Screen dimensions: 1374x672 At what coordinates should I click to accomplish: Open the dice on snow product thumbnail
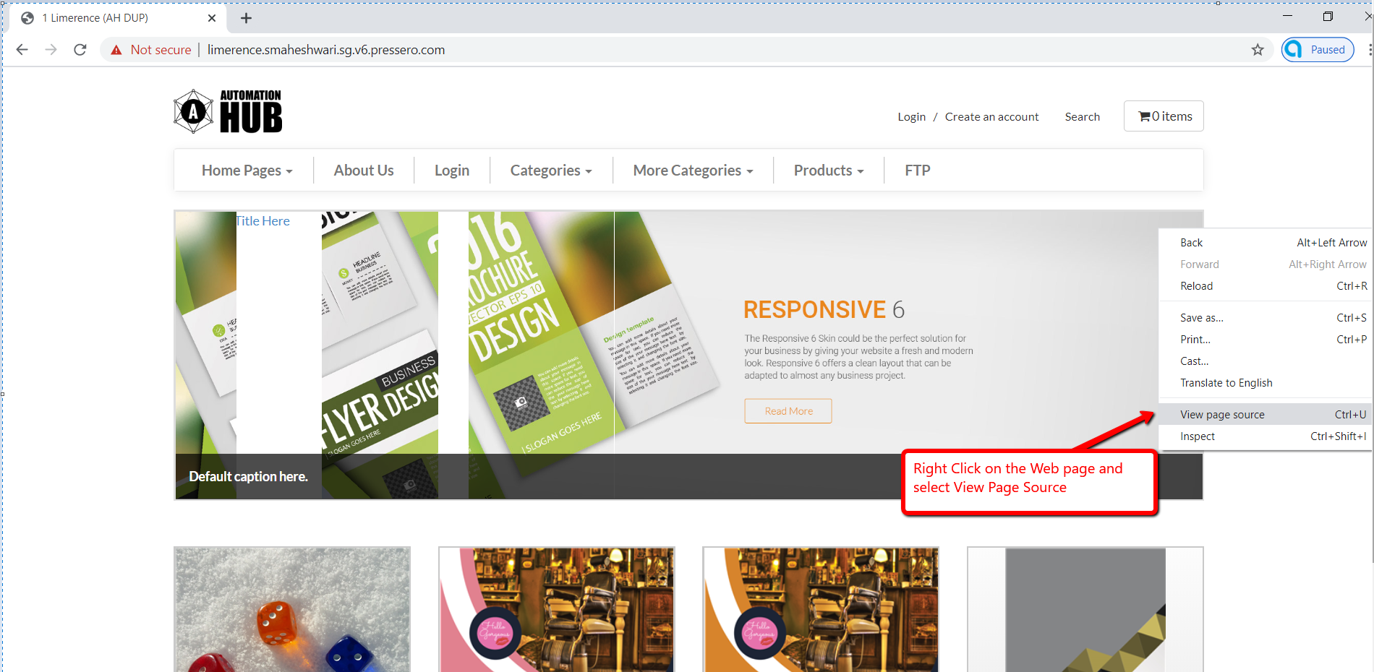pyautogui.click(x=292, y=610)
